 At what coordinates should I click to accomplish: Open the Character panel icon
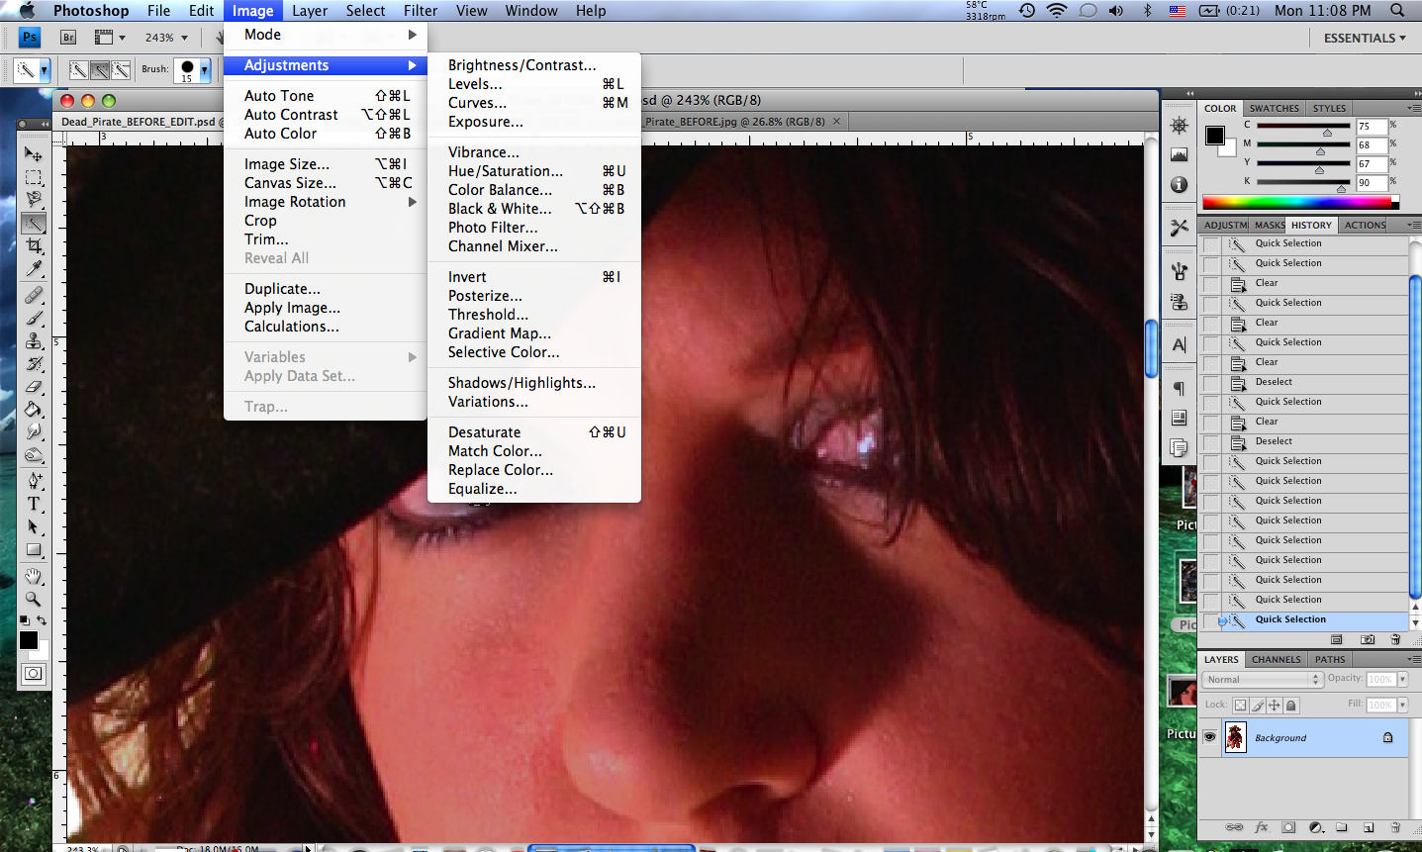[x=1179, y=344]
